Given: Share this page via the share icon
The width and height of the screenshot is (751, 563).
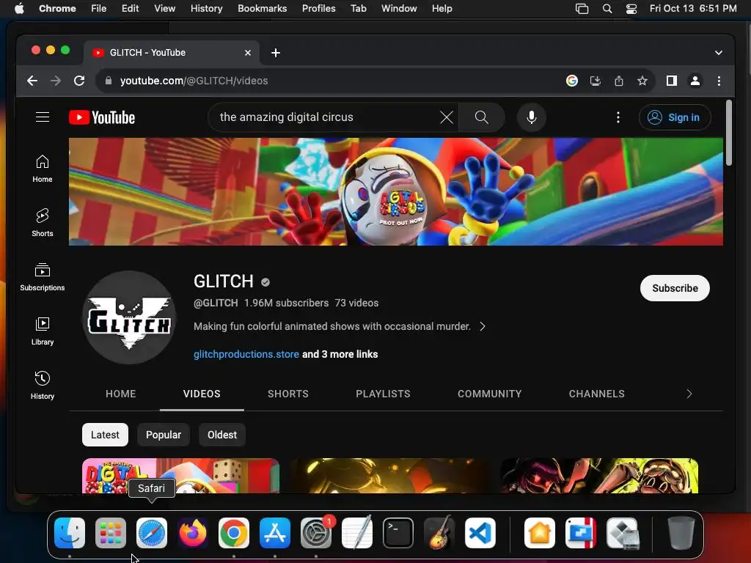Looking at the screenshot, I should [x=619, y=81].
